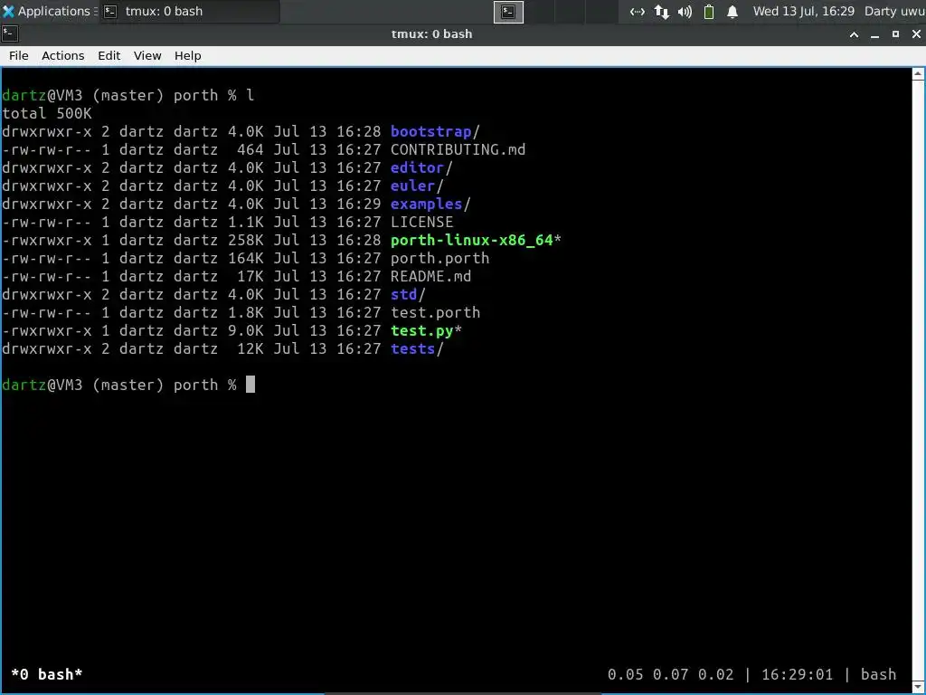Open the File menu
This screenshot has height=695, width=926.
pyautogui.click(x=18, y=55)
